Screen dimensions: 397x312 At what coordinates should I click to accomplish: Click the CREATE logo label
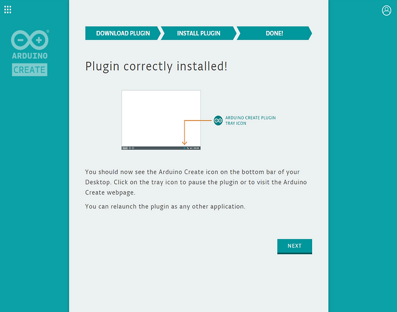tap(30, 69)
